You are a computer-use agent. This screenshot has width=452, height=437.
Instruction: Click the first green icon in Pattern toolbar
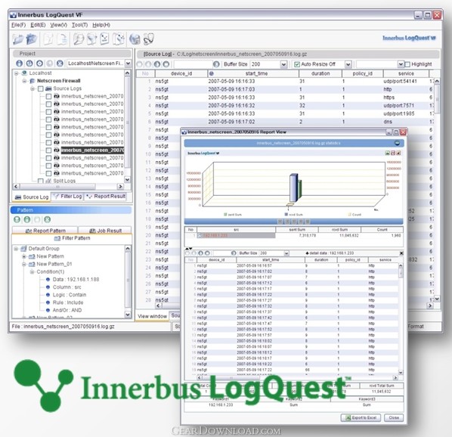point(17,220)
